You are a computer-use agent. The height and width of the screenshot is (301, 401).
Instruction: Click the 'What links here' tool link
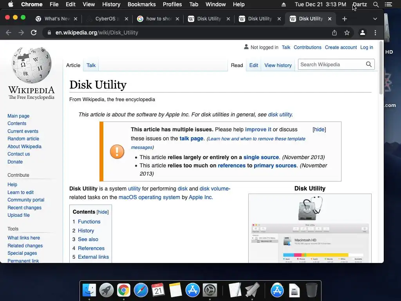pos(23,238)
